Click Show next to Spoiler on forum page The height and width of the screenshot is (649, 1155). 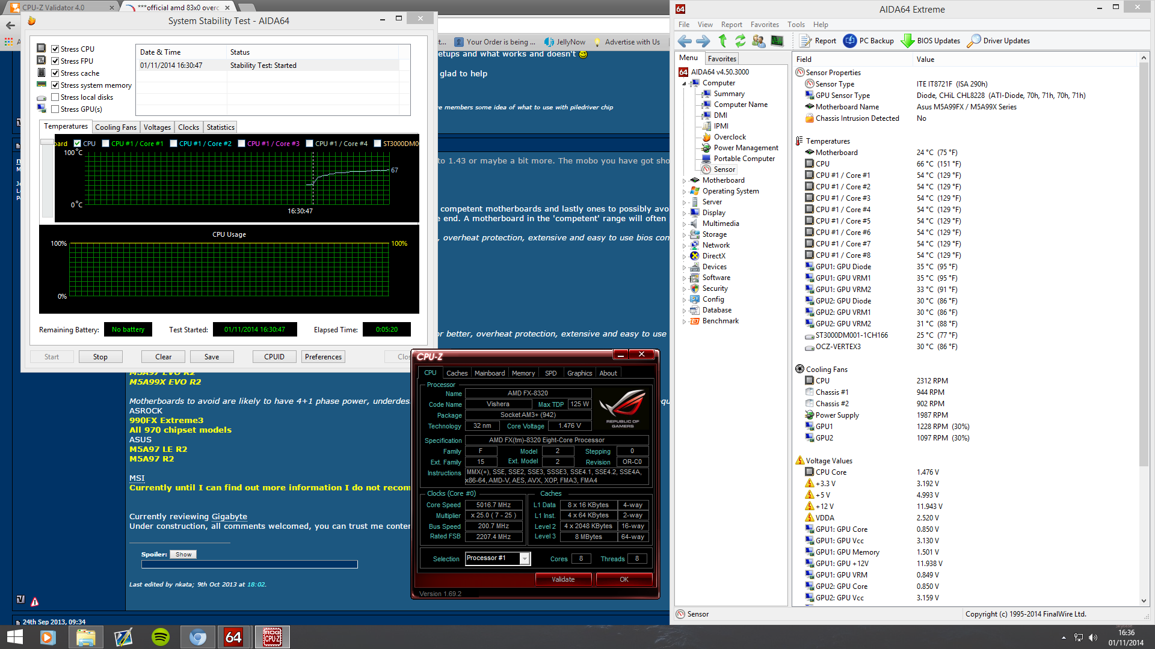pos(183,555)
